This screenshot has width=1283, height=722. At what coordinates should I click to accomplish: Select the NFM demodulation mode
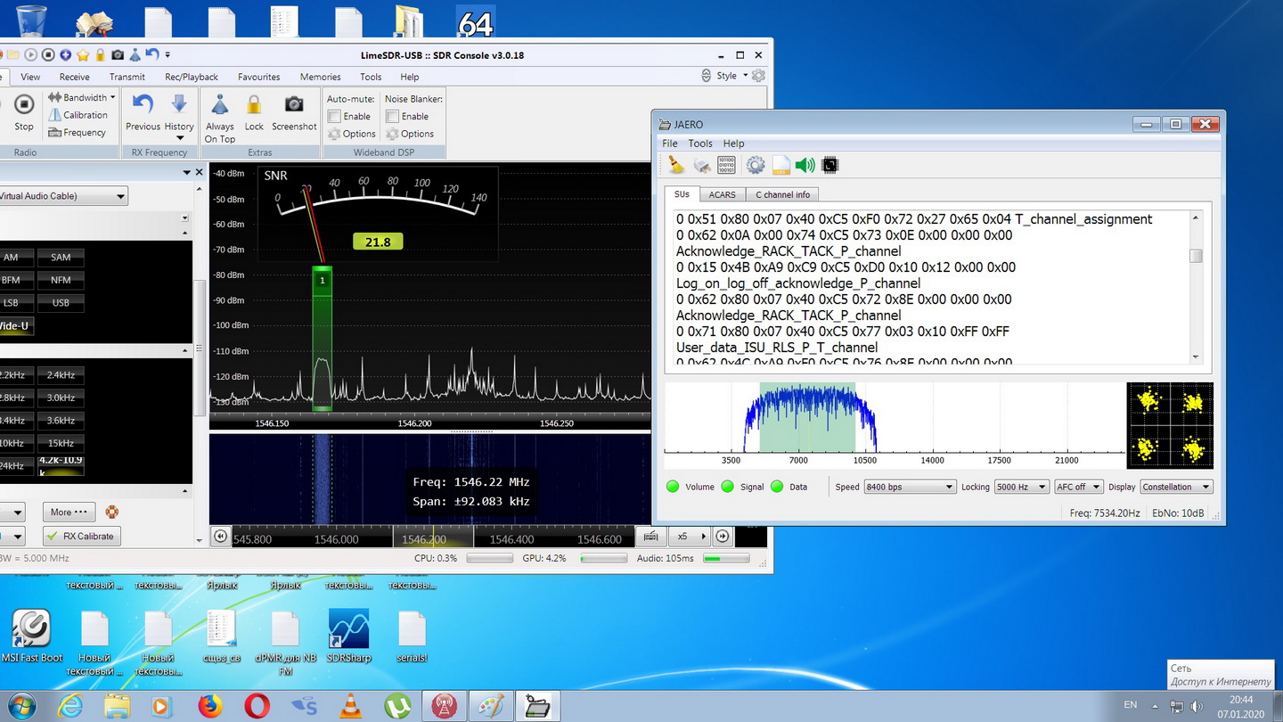click(x=61, y=280)
